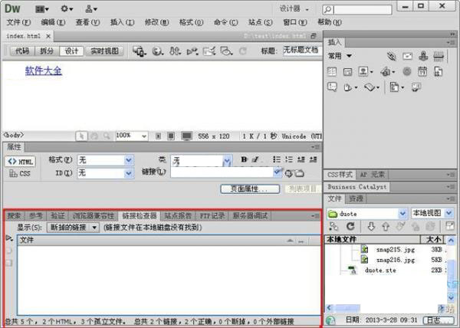The height and width of the screenshot is (328, 460).
Task: Switch Properties panel to CSS mode
Action: point(20,174)
